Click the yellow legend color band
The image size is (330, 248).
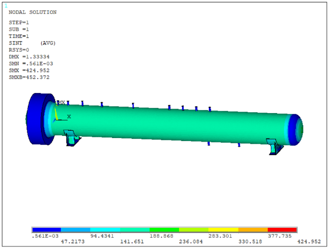click(x=223, y=230)
